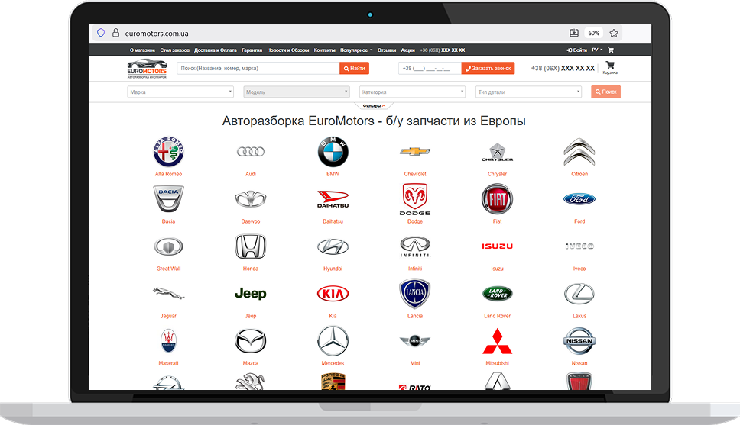Click the Dodge ram logo
740x425 pixels.
point(415,199)
